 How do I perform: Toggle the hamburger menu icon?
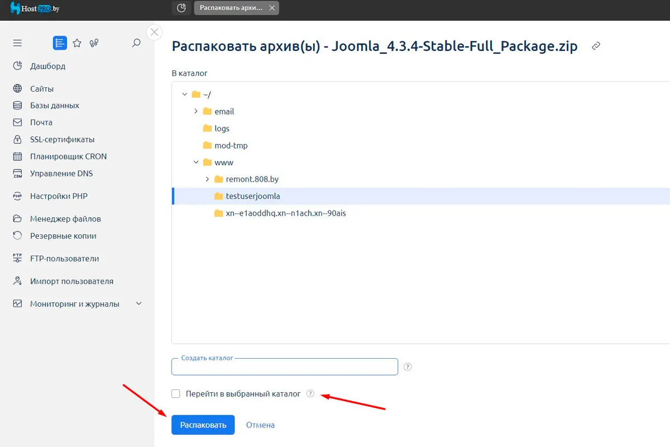tap(17, 43)
